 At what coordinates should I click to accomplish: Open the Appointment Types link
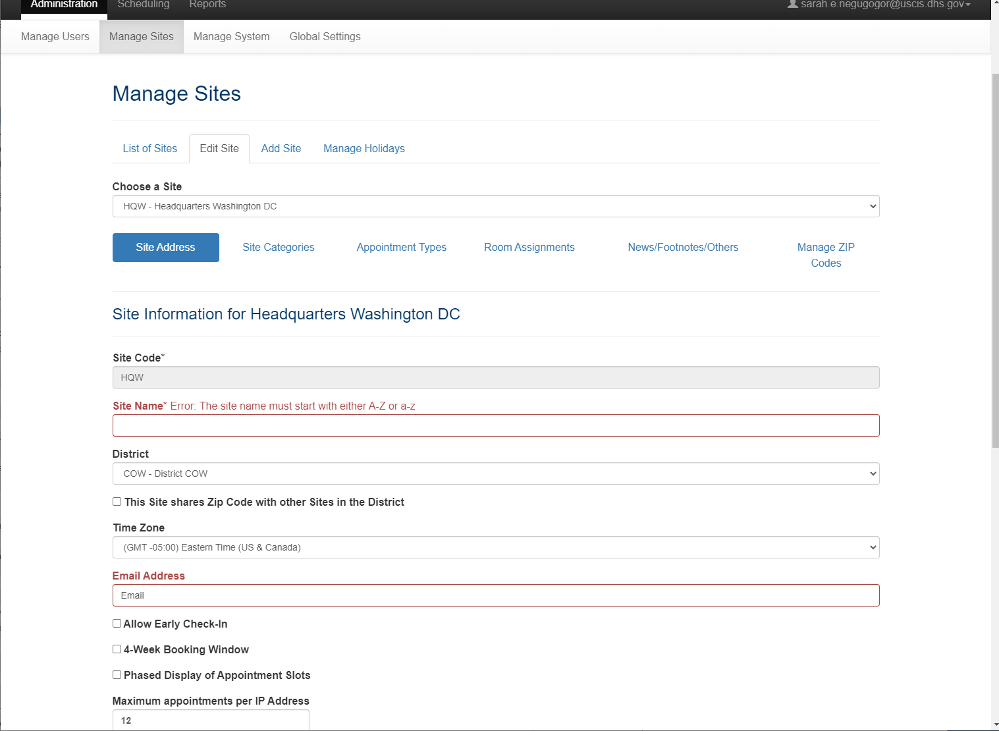[x=402, y=248]
